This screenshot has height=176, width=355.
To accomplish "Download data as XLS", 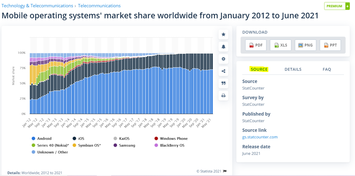I will pos(280,45).
